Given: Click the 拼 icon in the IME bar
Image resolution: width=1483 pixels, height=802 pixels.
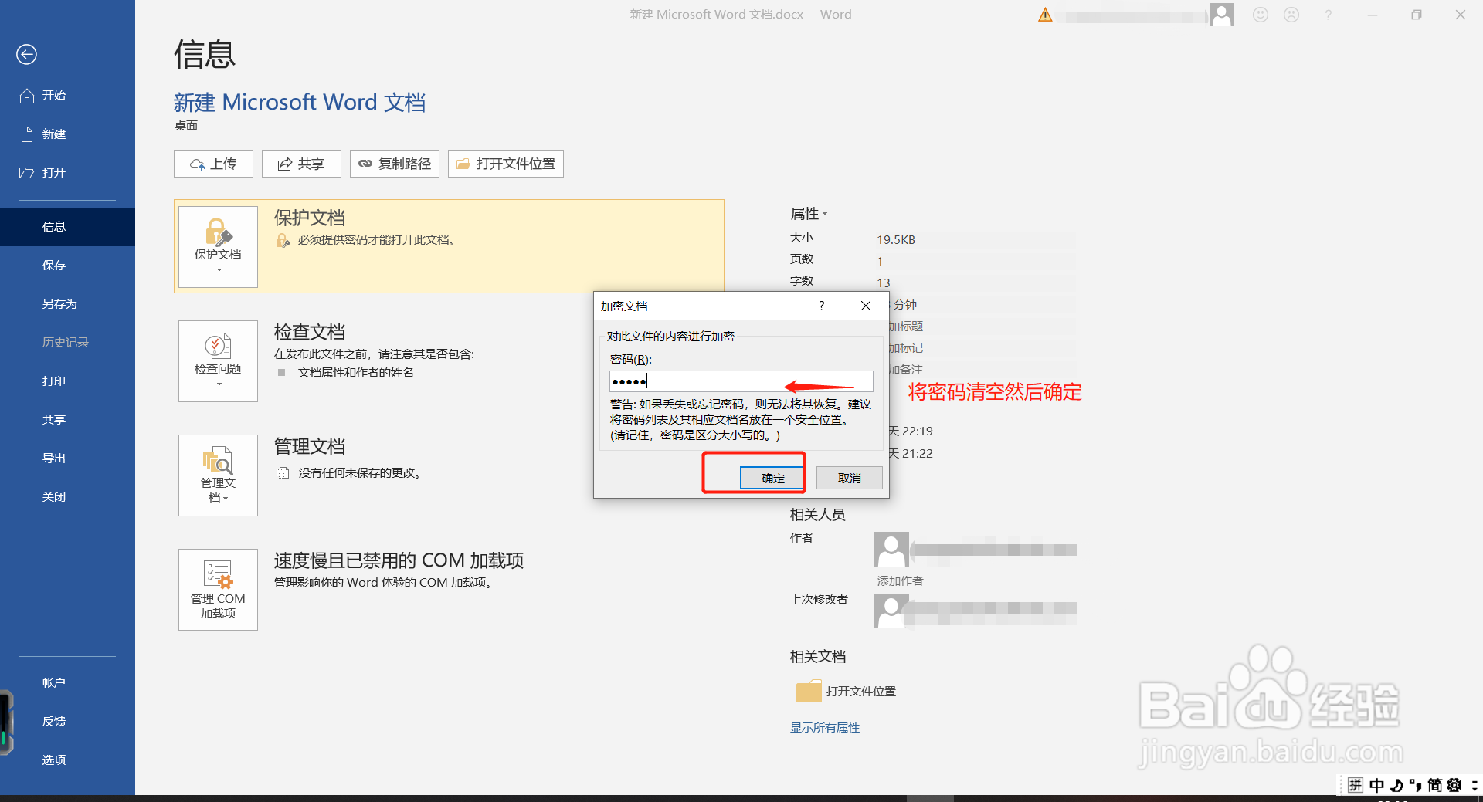Looking at the screenshot, I should [1356, 785].
